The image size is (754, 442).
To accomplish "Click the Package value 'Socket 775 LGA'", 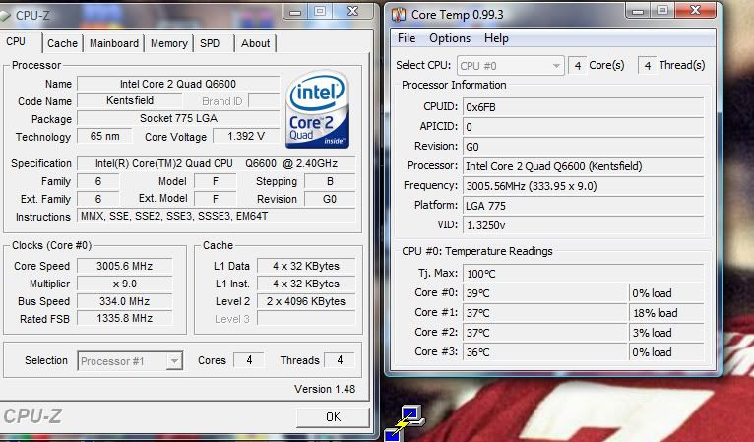I will click(178, 118).
